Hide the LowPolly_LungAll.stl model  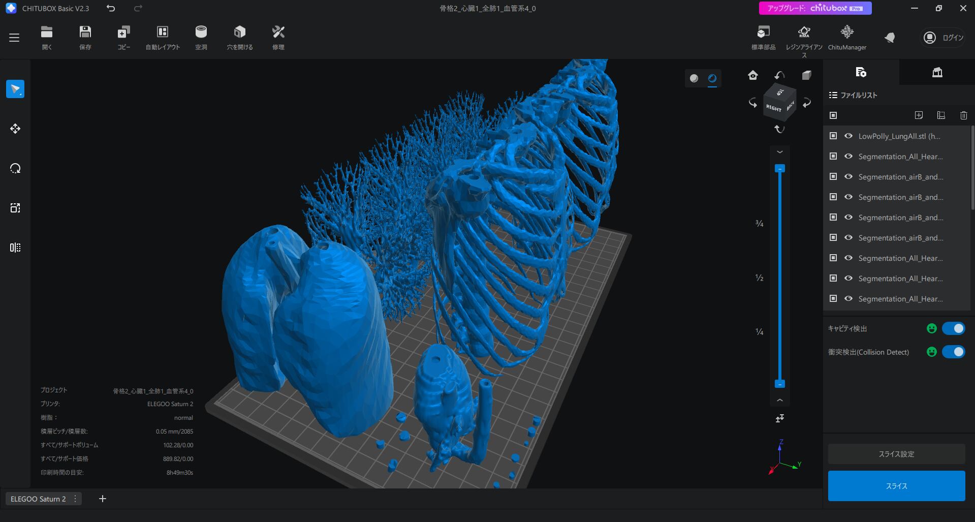[x=848, y=136]
